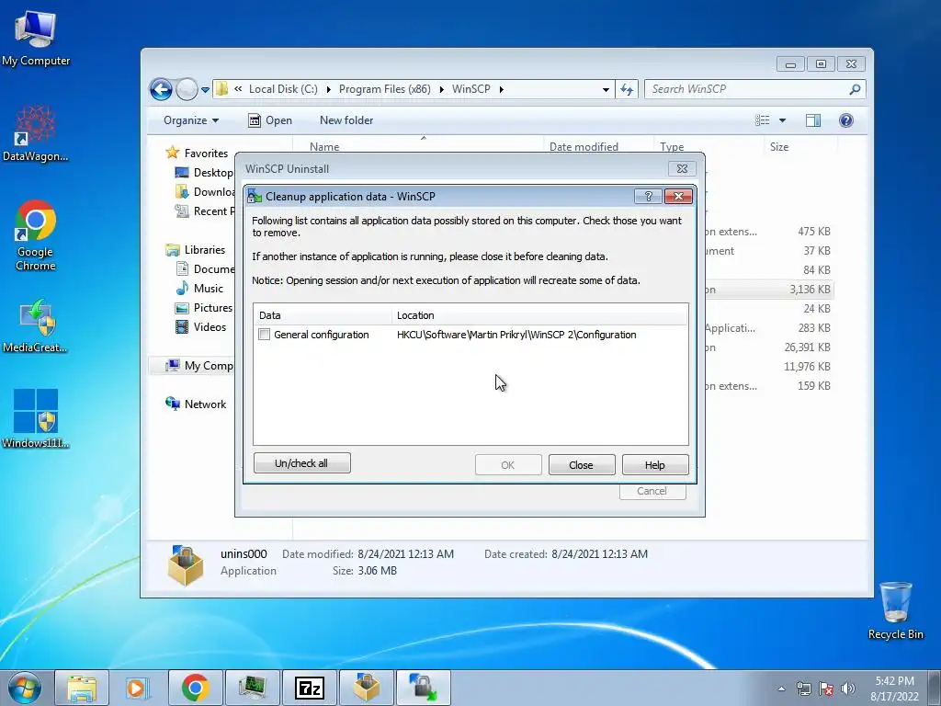Open MediaCreat... desktop icon
Viewport: 941px width, 706px height.
tap(36, 325)
